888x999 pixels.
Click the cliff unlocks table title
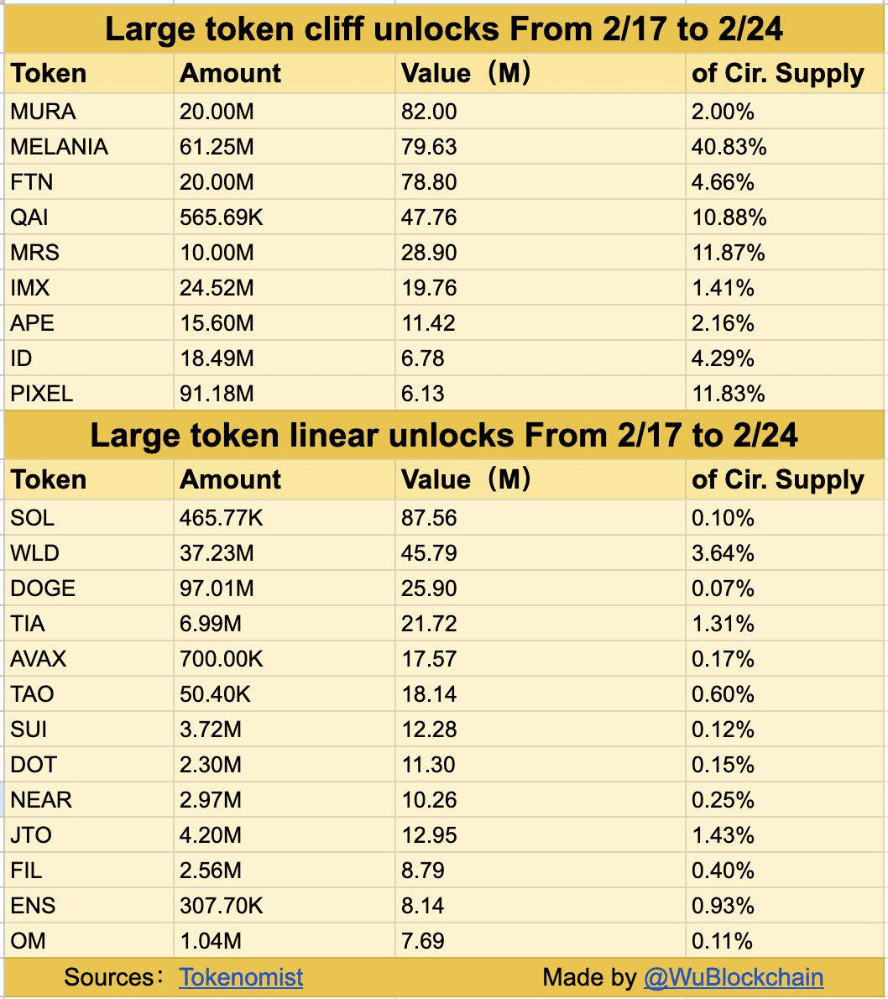tap(444, 29)
